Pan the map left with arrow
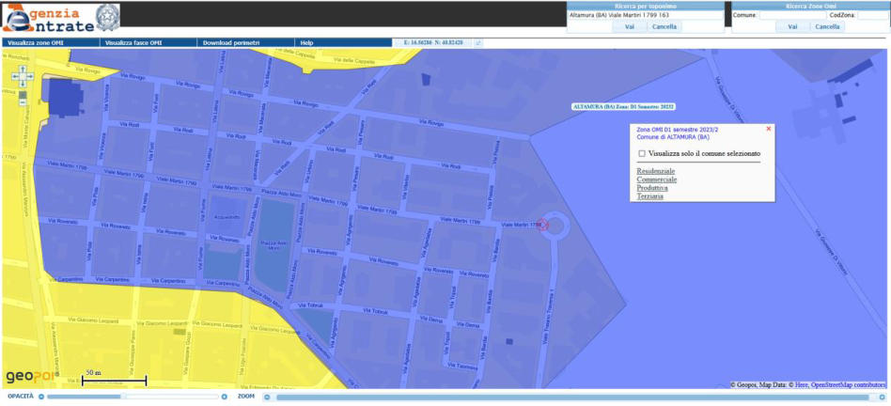Screen dimensions: 891x406 pos(13,76)
